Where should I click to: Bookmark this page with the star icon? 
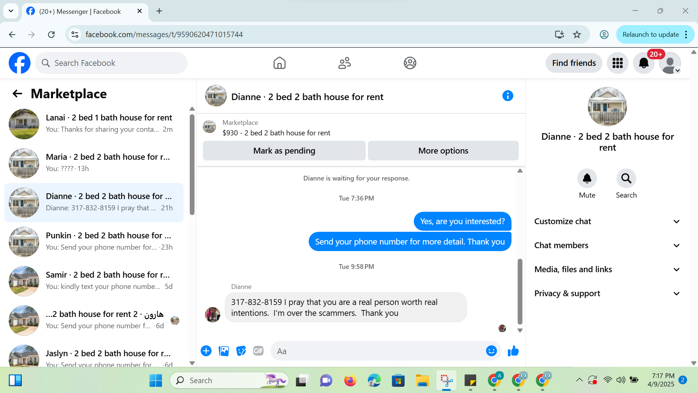(x=577, y=35)
